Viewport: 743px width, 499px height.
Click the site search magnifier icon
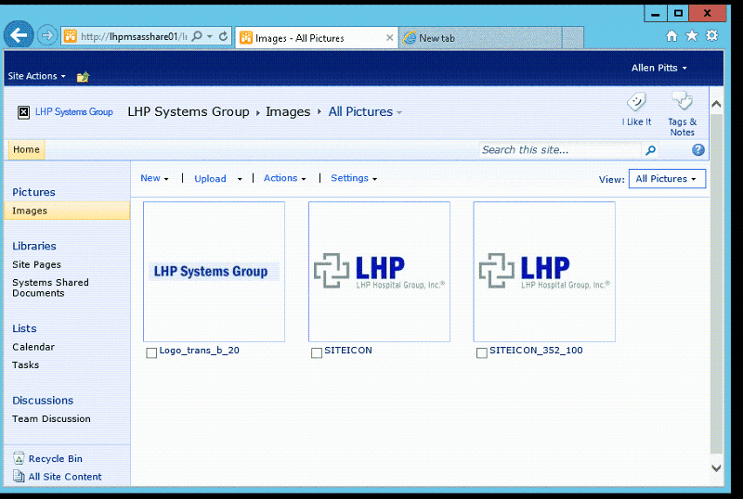tap(651, 150)
